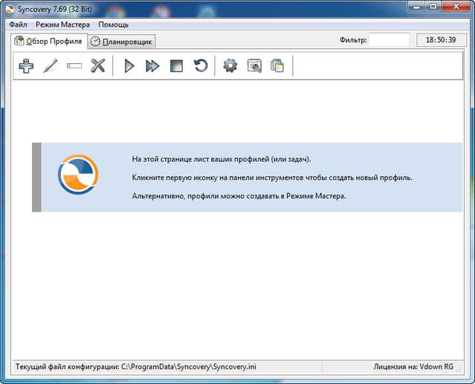475x384 pixels.
Task: Click text mentioning Режиме Мастера
Action: click(239, 196)
